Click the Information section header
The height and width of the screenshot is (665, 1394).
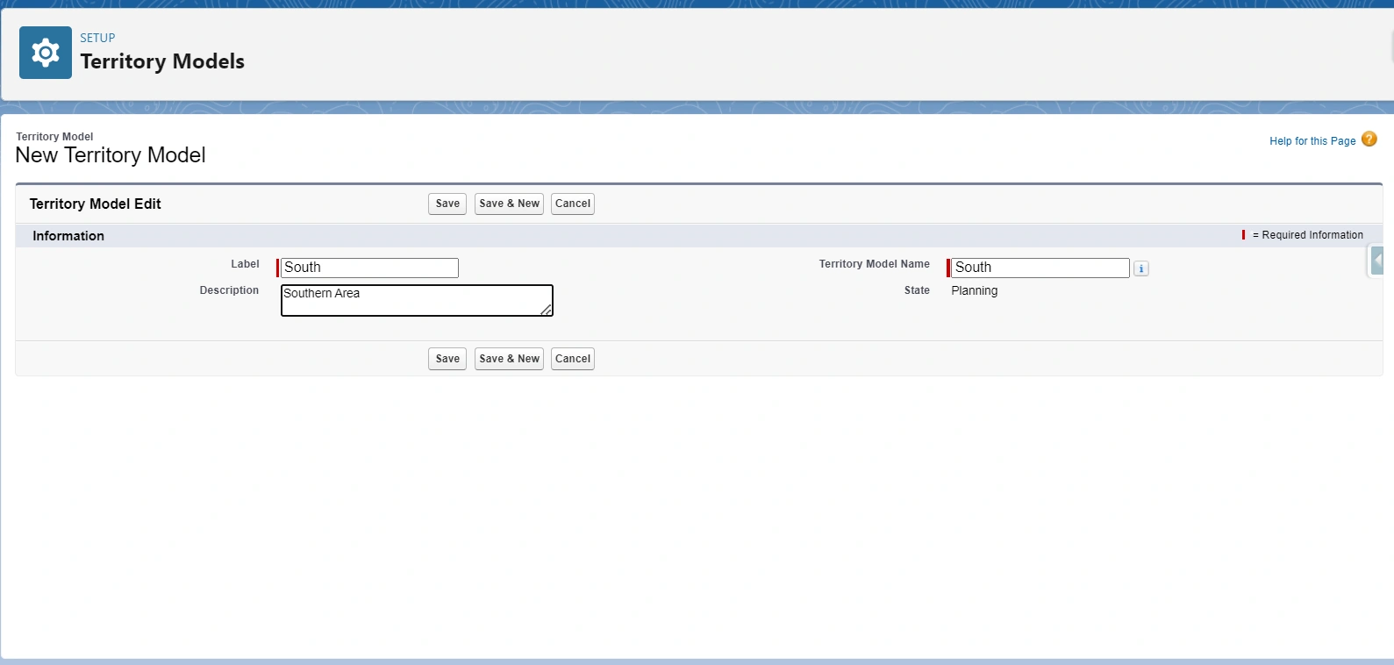point(68,236)
